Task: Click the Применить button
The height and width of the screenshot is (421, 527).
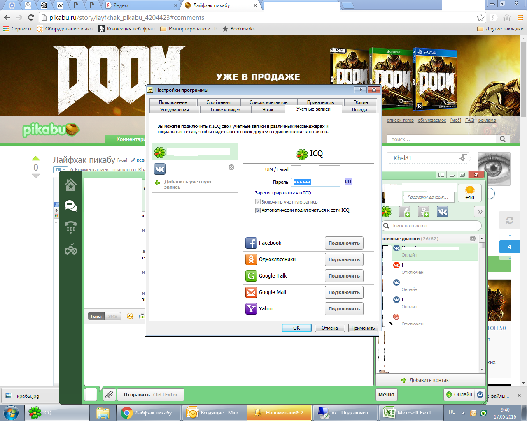Action: [363, 328]
